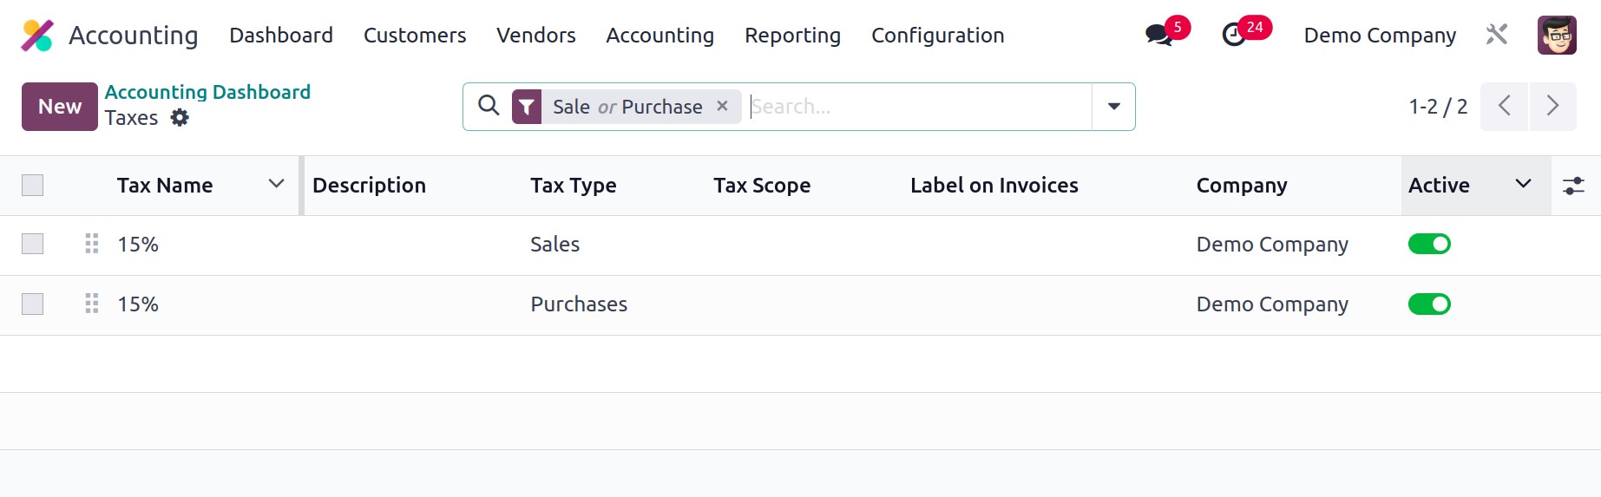Image resolution: width=1601 pixels, height=497 pixels.
Task: Click the Taxes gear settings icon
Action: [x=180, y=118]
